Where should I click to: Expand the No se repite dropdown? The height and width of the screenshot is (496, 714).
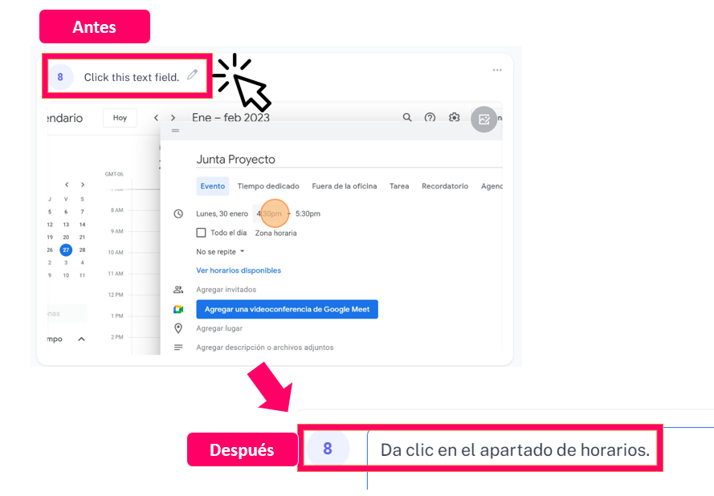[220, 252]
